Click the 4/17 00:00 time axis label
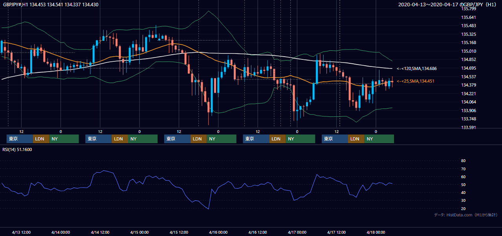Viewport: 502px width, 236px height. click(x=297, y=232)
